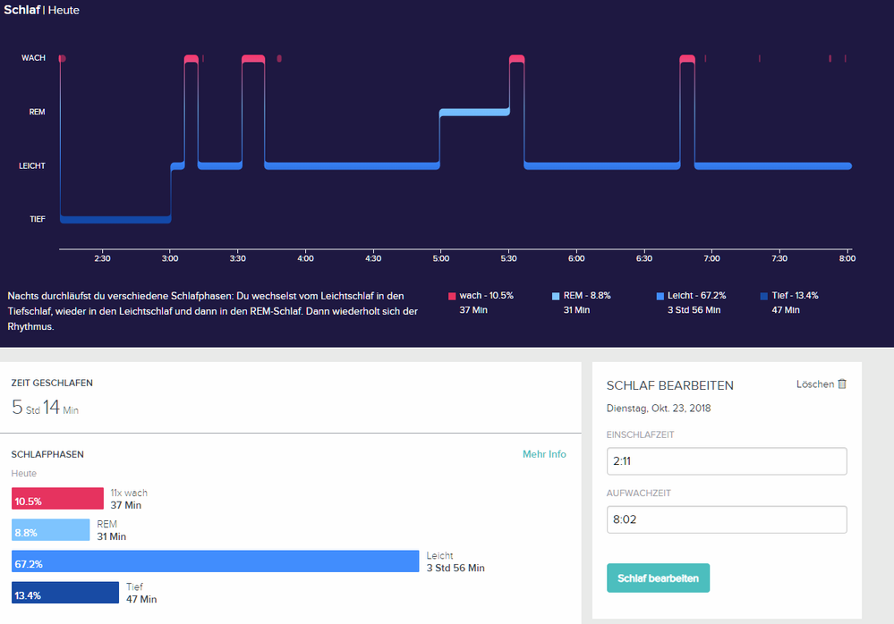
Task: Click the legend text 'Leicht - 67.2%'
Action: click(x=697, y=296)
